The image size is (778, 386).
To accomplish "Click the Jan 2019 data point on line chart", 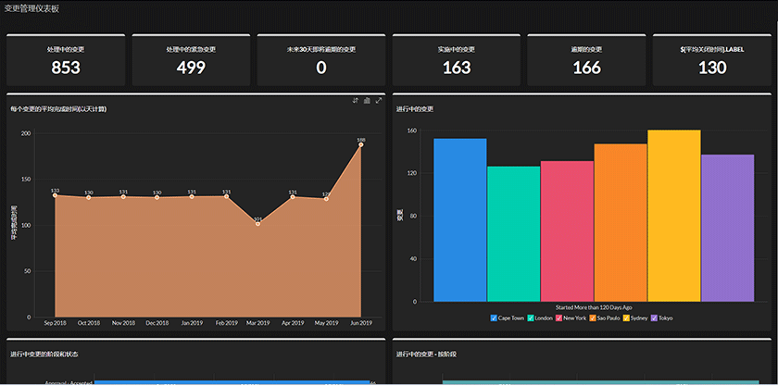I will tap(192, 197).
